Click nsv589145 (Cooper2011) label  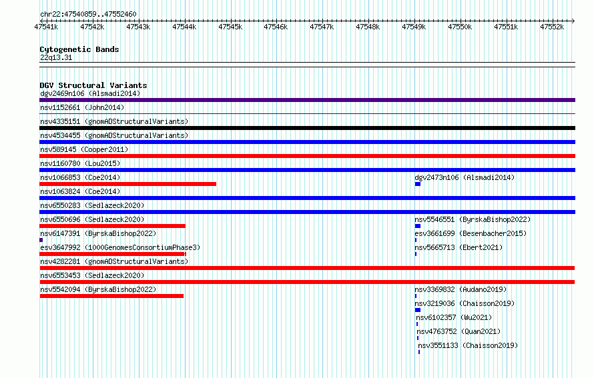[x=84, y=149]
